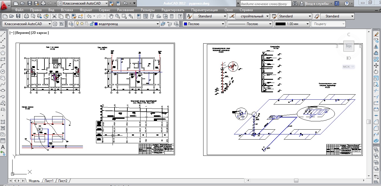
Task: Open the lineweight 1.00 мм dropdown
Action: pos(292,24)
